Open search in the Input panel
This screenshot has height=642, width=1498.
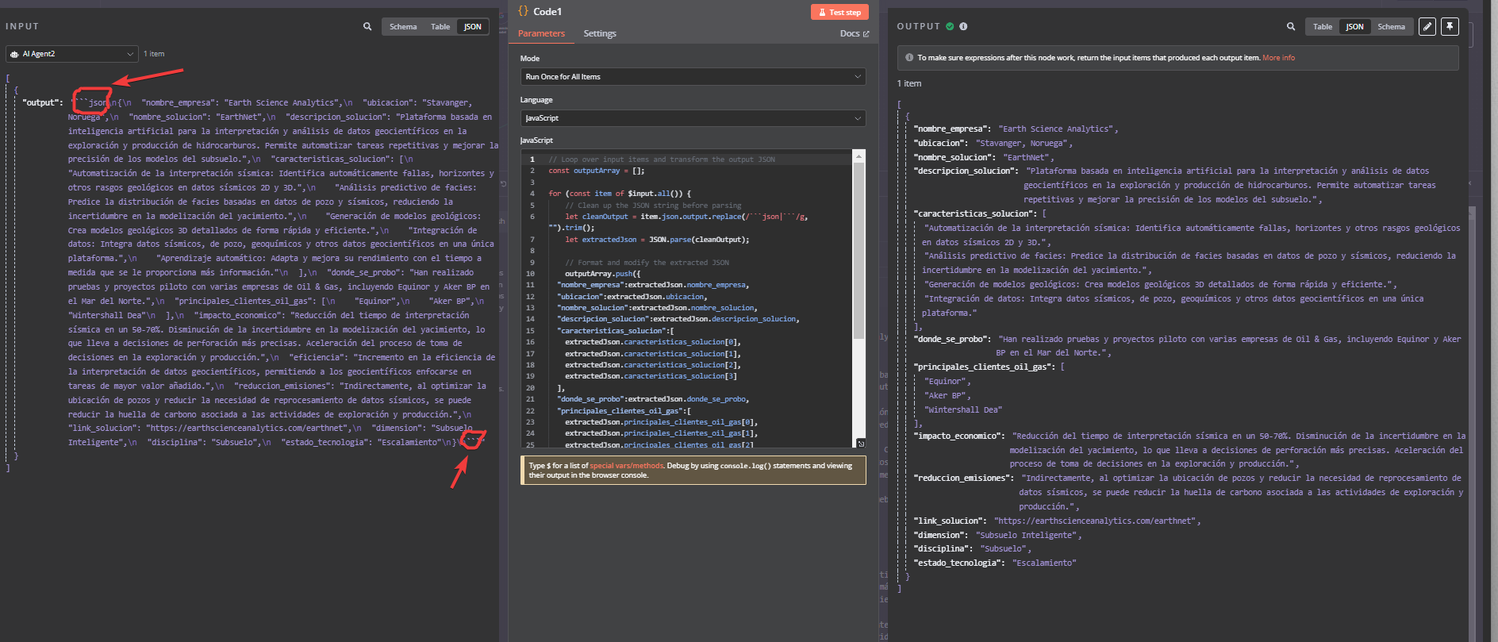(x=367, y=26)
